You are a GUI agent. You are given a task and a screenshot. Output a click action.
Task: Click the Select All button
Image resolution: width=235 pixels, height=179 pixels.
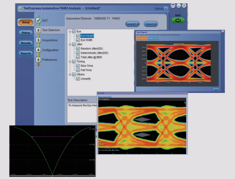(151, 24)
